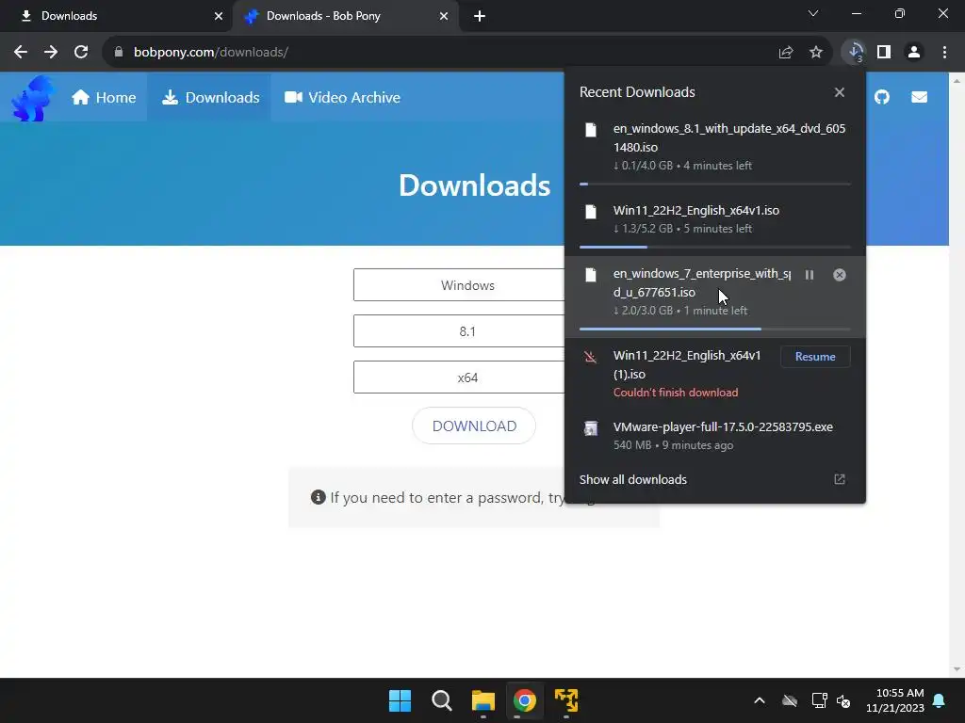Open the taskbar clock and date
The height and width of the screenshot is (723, 965).
pos(895,700)
